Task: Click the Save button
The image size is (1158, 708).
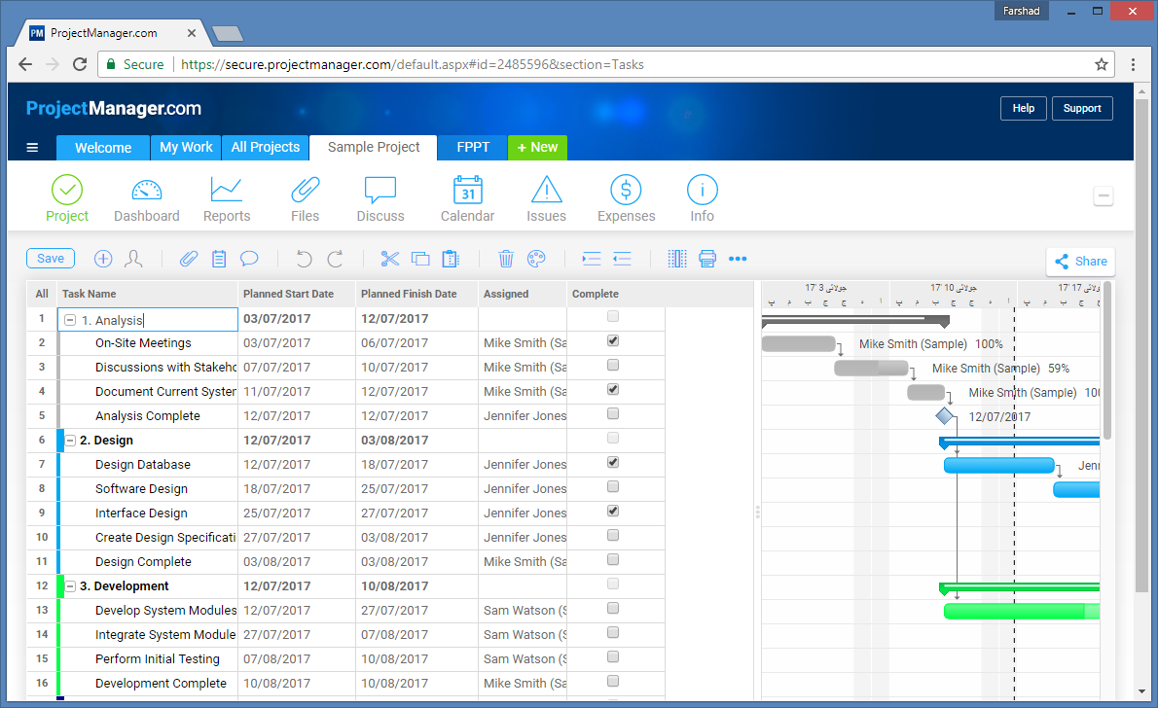Action: pos(51,258)
